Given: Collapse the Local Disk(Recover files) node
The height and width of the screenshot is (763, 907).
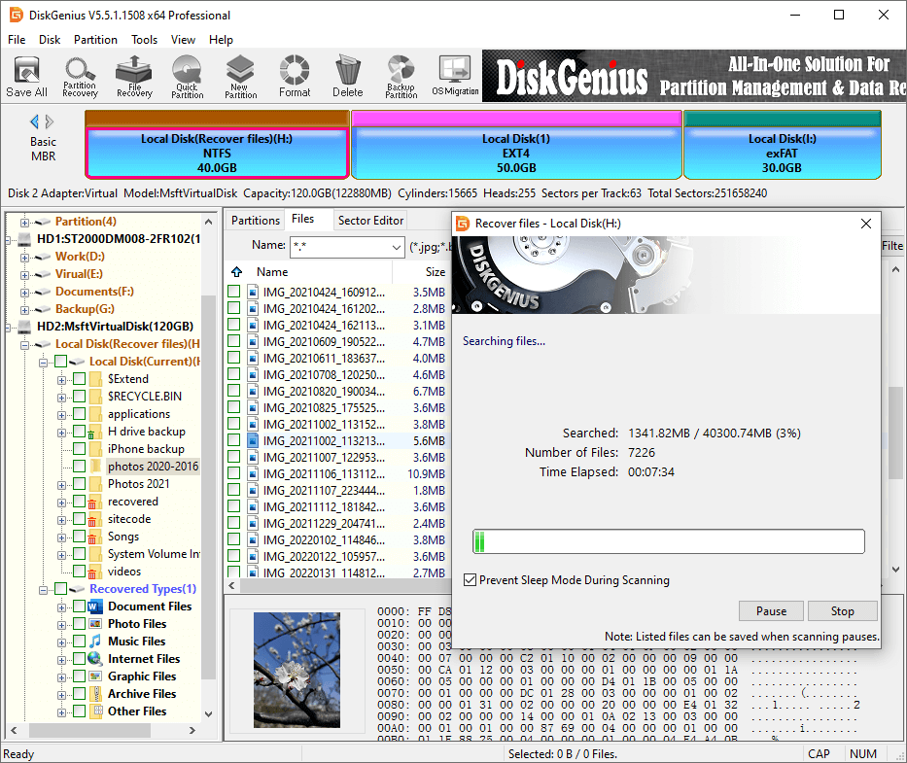Looking at the screenshot, I should [x=24, y=345].
